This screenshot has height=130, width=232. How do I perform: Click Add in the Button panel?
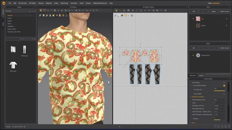194,48
